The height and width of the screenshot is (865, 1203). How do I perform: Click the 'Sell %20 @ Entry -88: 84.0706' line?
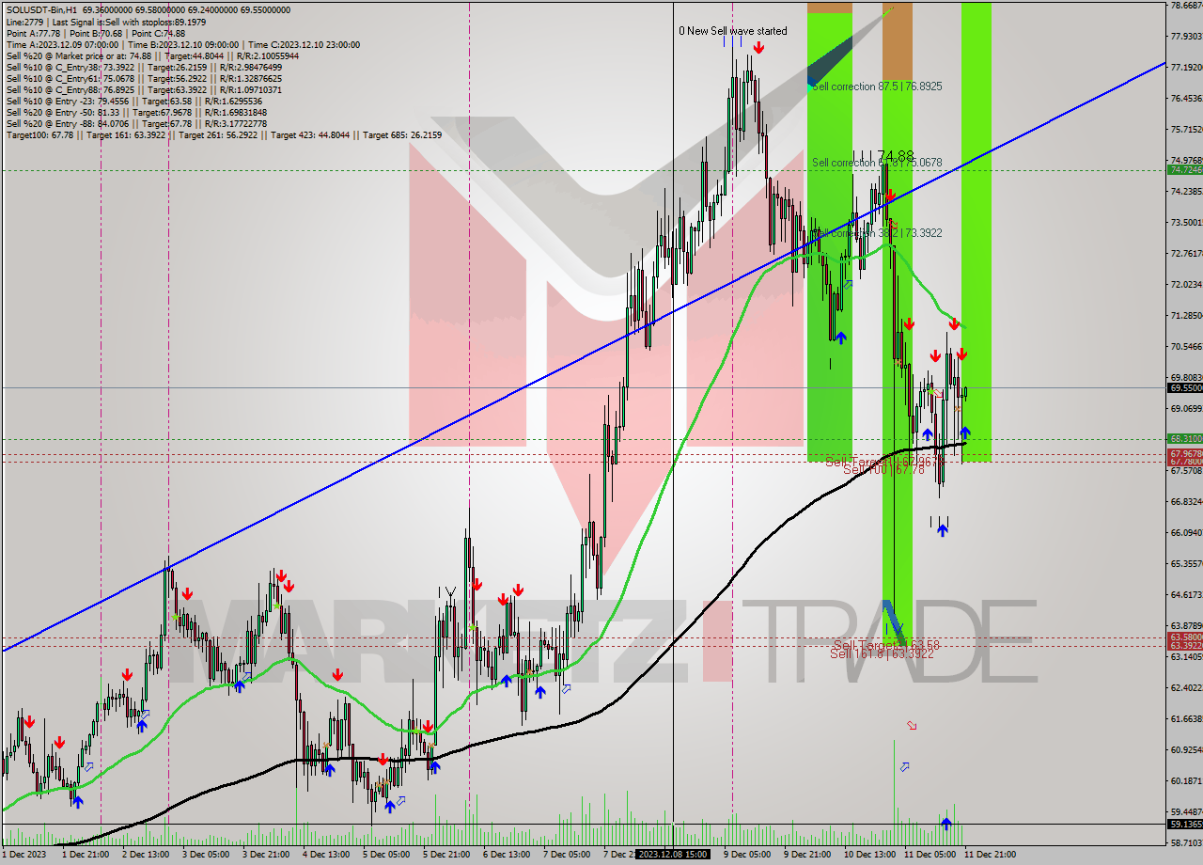point(136,123)
